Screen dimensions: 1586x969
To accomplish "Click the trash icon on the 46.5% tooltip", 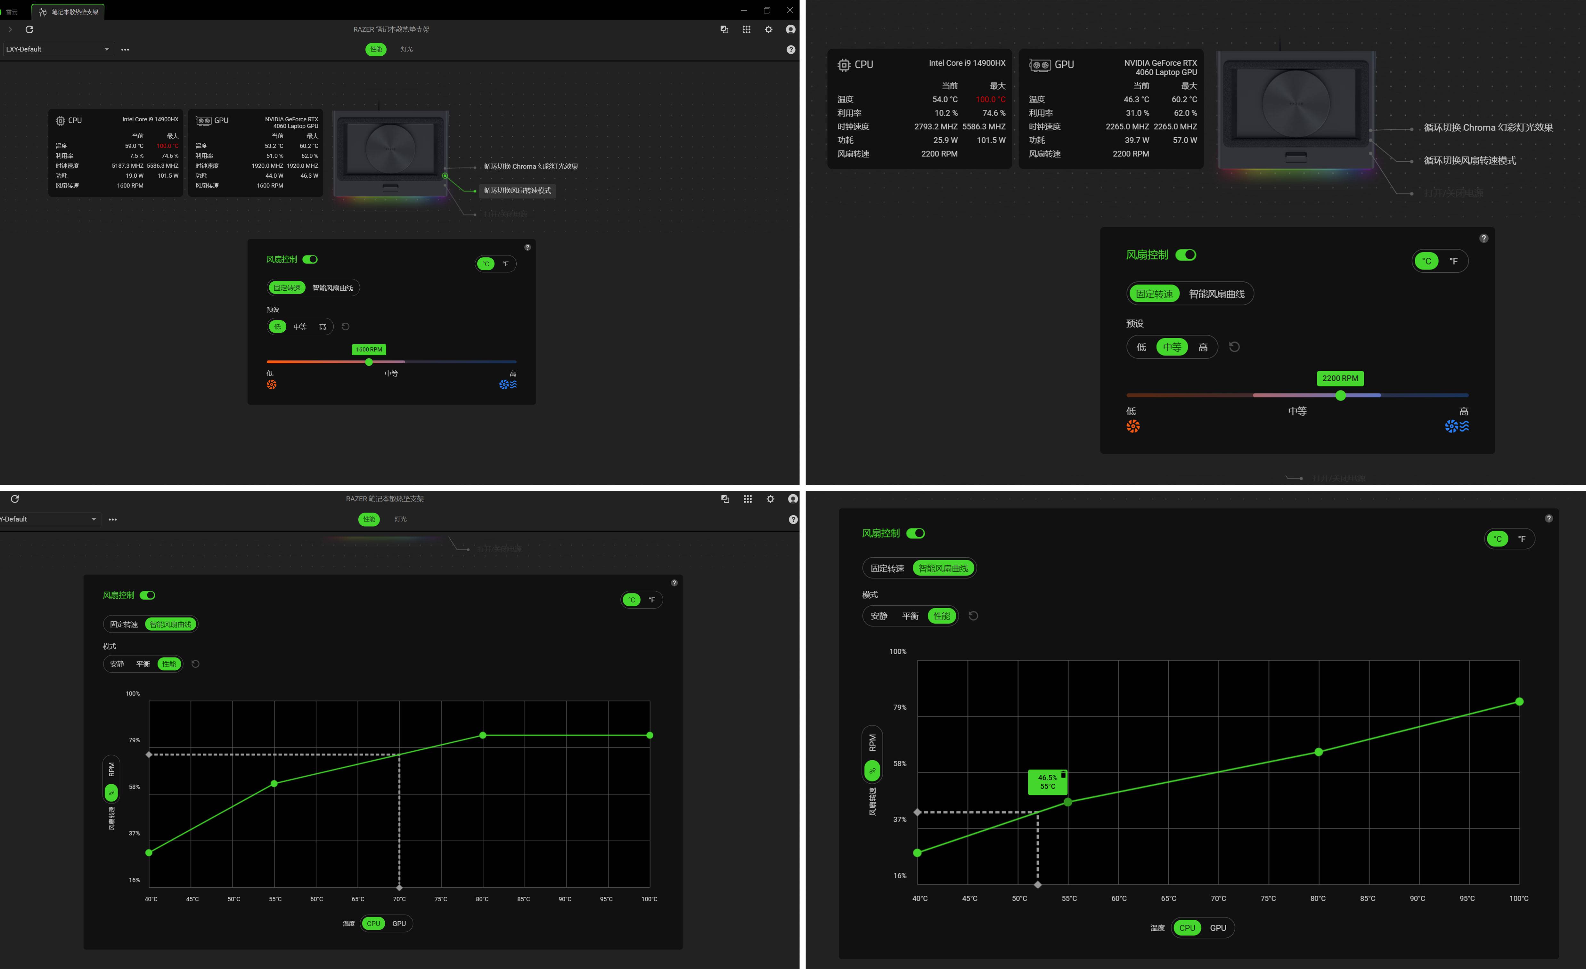I will pyautogui.click(x=1063, y=775).
